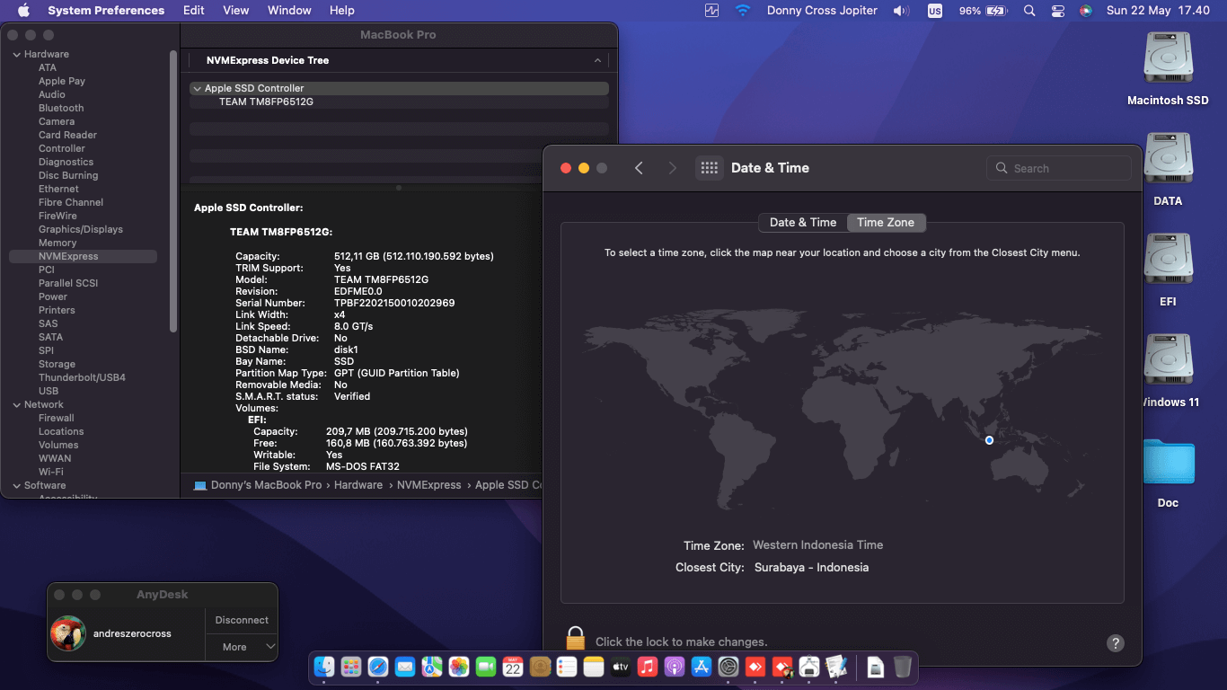Open Photos from the Dock
The width and height of the screenshot is (1227, 690).
[459, 667]
